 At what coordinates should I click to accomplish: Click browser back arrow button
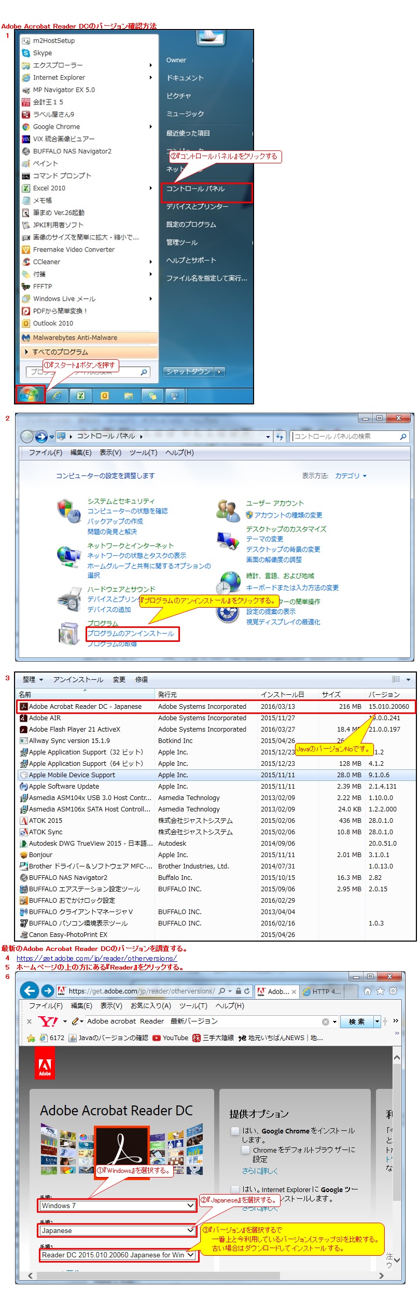point(30,991)
